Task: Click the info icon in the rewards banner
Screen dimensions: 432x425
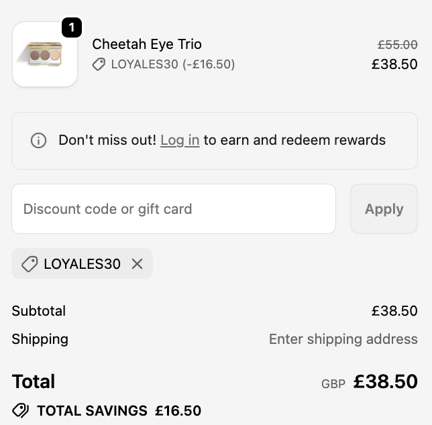Action: tap(39, 141)
